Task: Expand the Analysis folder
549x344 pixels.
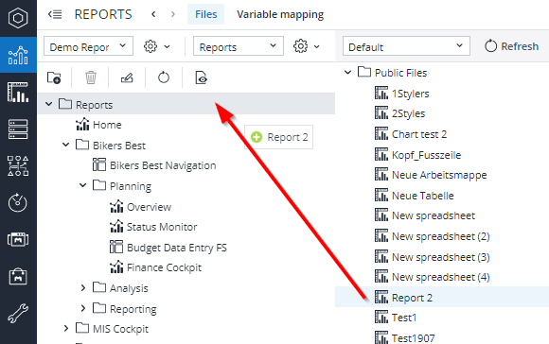Action: pos(83,287)
